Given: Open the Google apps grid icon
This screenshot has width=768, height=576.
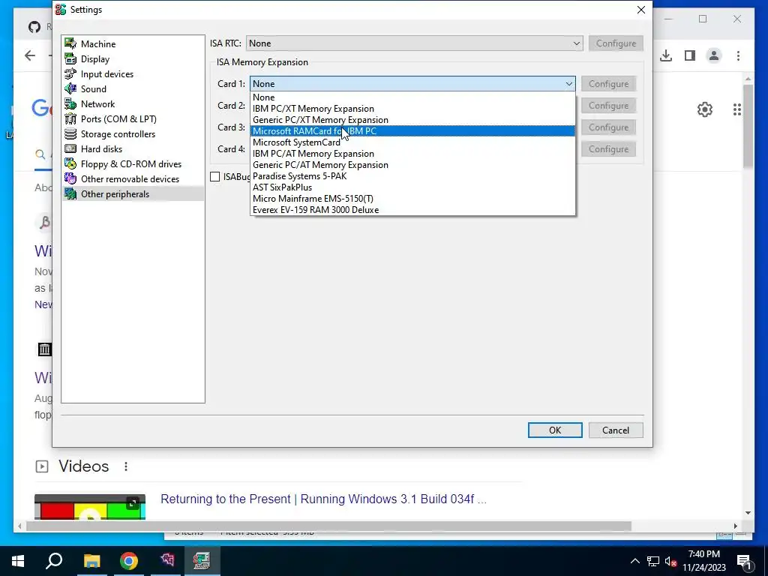Looking at the screenshot, I should [x=737, y=109].
